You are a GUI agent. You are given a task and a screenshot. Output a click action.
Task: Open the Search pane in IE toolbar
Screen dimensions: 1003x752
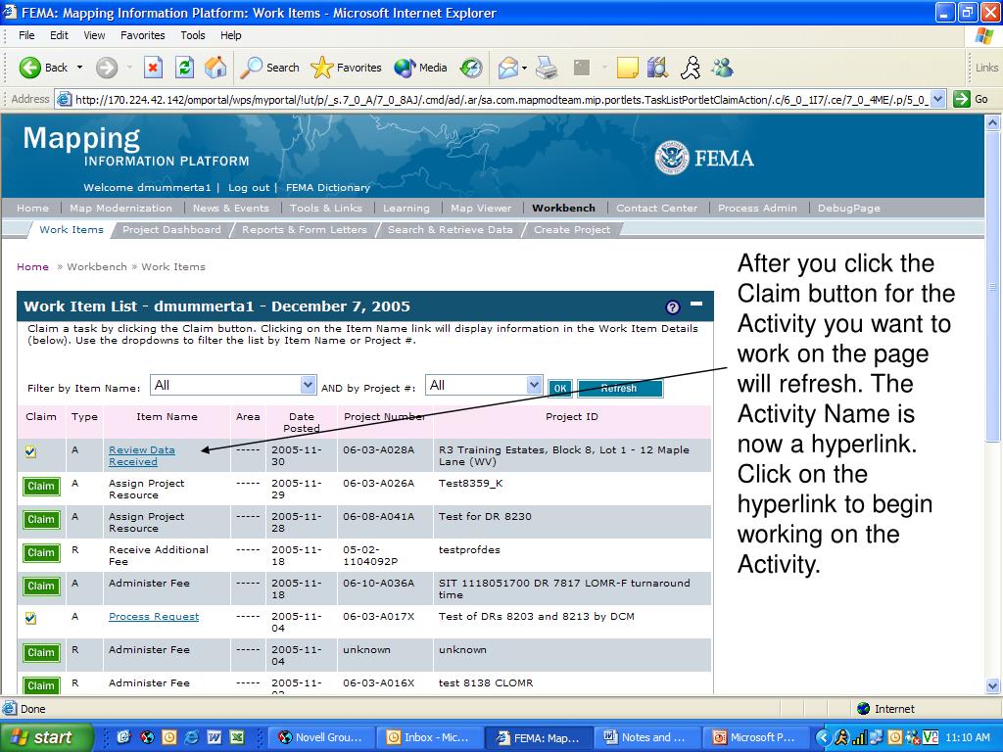click(x=269, y=68)
